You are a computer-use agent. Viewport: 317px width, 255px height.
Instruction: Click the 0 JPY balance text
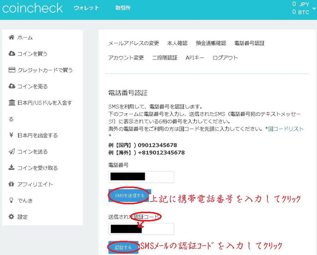(x=300, y=4)
